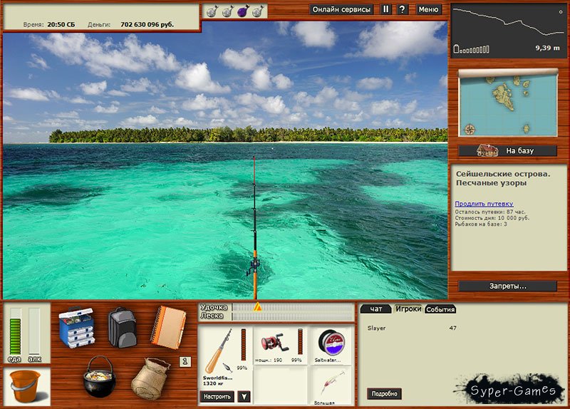Viewport: 570px width, 409px height.
Task: Click the depth echo sounder display
Action: point(509,30)
